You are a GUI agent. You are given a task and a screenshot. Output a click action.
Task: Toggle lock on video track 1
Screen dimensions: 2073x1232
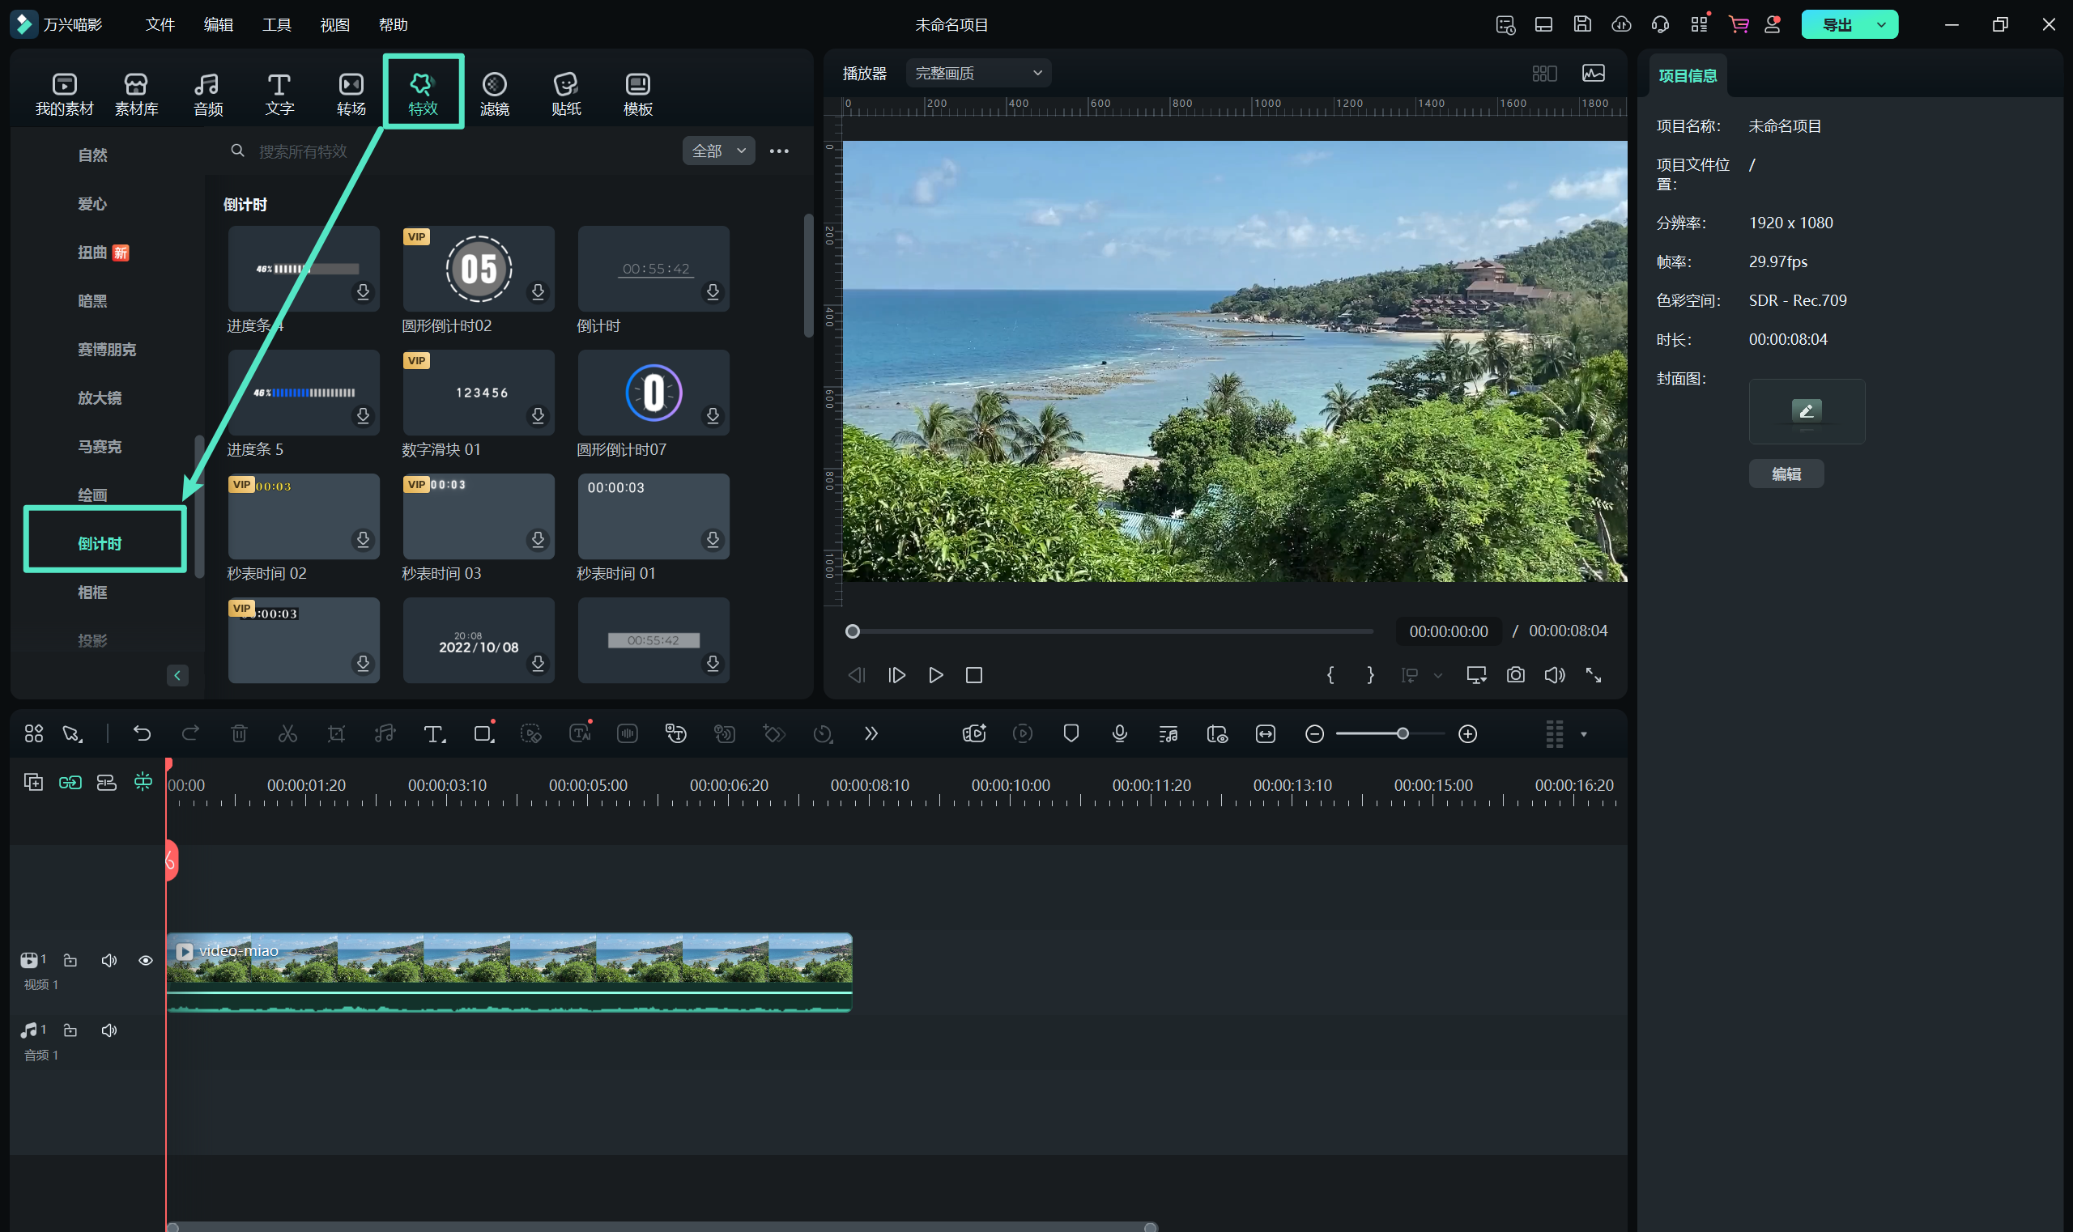point(70,961)
